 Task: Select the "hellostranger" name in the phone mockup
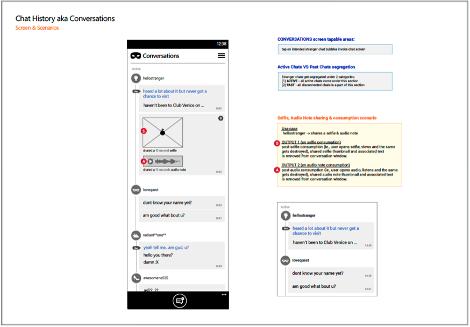(x=153, y=78)
